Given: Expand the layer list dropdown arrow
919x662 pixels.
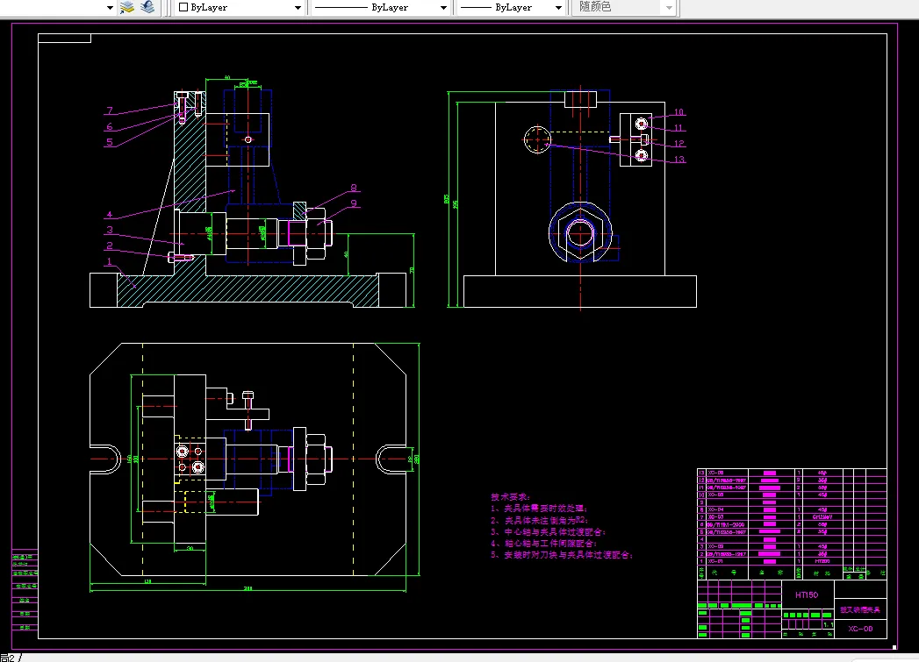Looking at the screenshot, I should (x=110, y=8).
